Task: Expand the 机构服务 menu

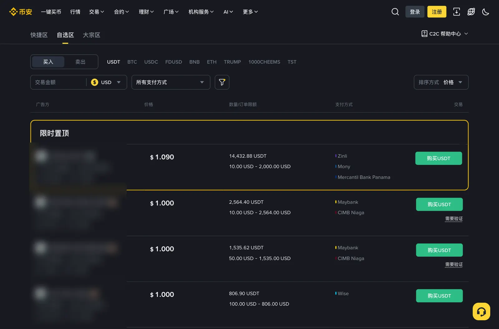Action: (201, 12)
